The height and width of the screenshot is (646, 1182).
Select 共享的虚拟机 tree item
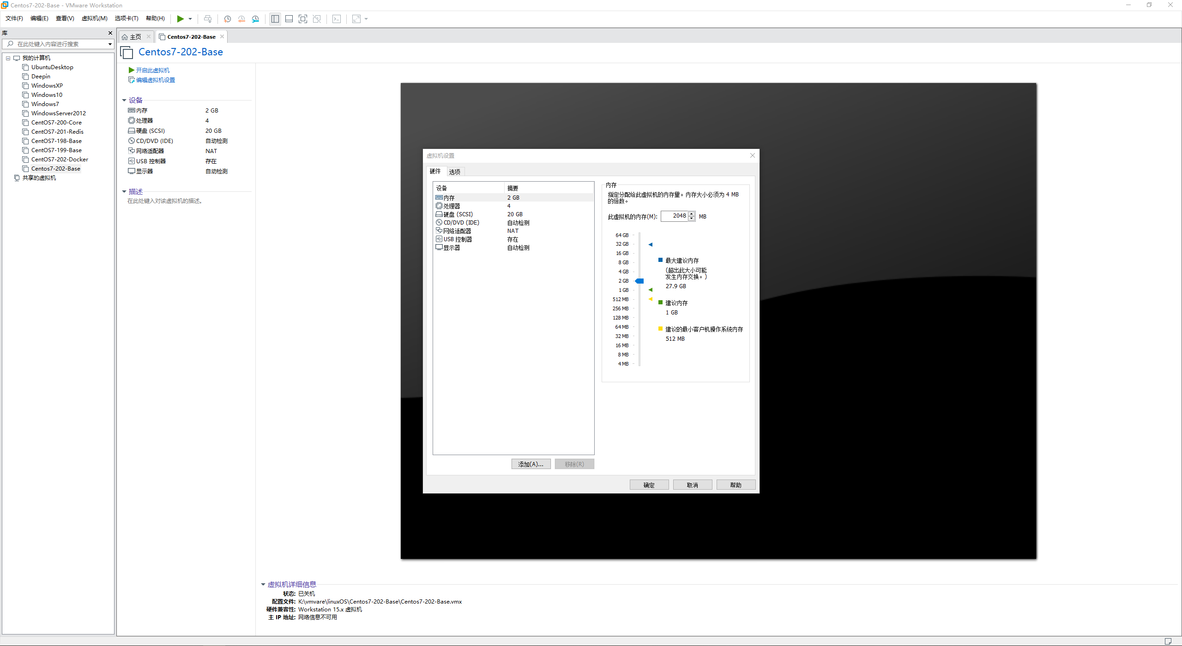pyautogui.click(x=39, y=178)
